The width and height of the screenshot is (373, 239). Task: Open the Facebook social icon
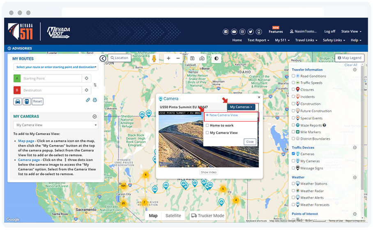tap(226, 32)
